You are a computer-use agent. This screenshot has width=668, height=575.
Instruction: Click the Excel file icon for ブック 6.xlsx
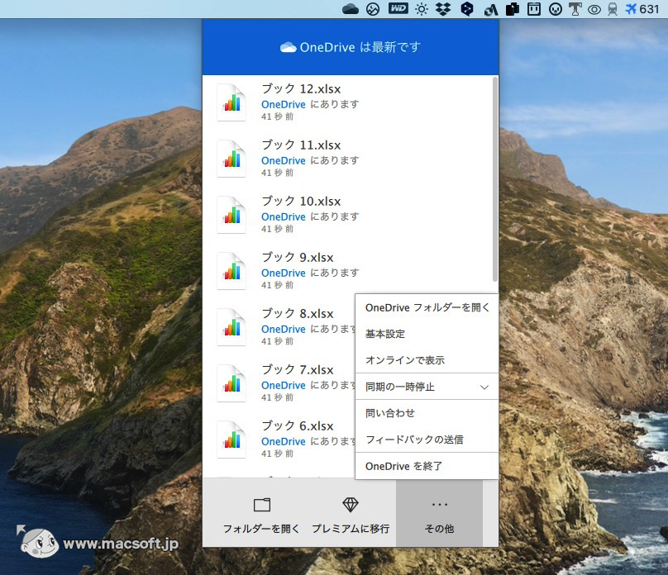click(231, 439)
